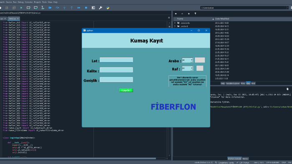The width and height of the screenshot is (292, 164).
Task: Open the Run menu
Action: pyautogui.click(x=15, y=2)
